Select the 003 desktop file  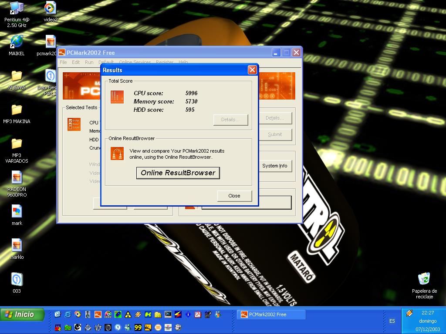17,283
